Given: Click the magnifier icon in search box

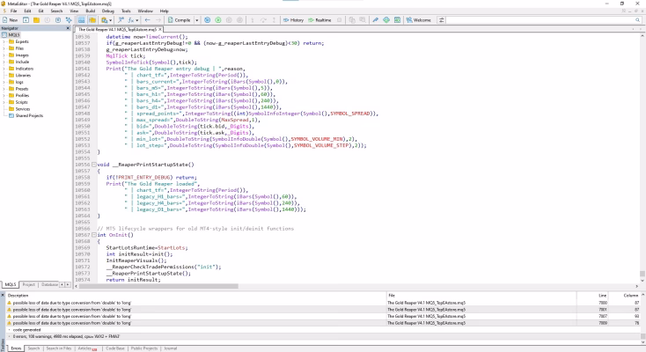Looking at the screenshot, I should pos(638,19).
